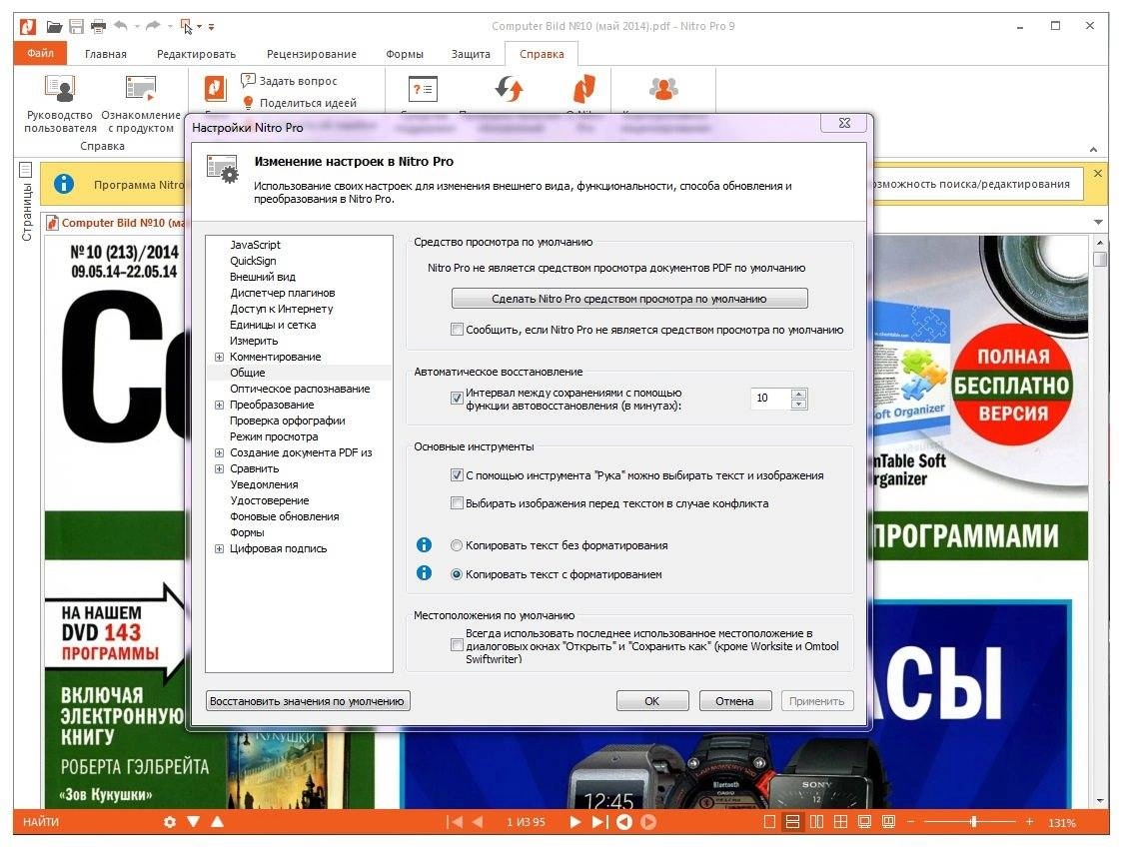
Task: Click the autosave minutes input field
Action: 770,398
